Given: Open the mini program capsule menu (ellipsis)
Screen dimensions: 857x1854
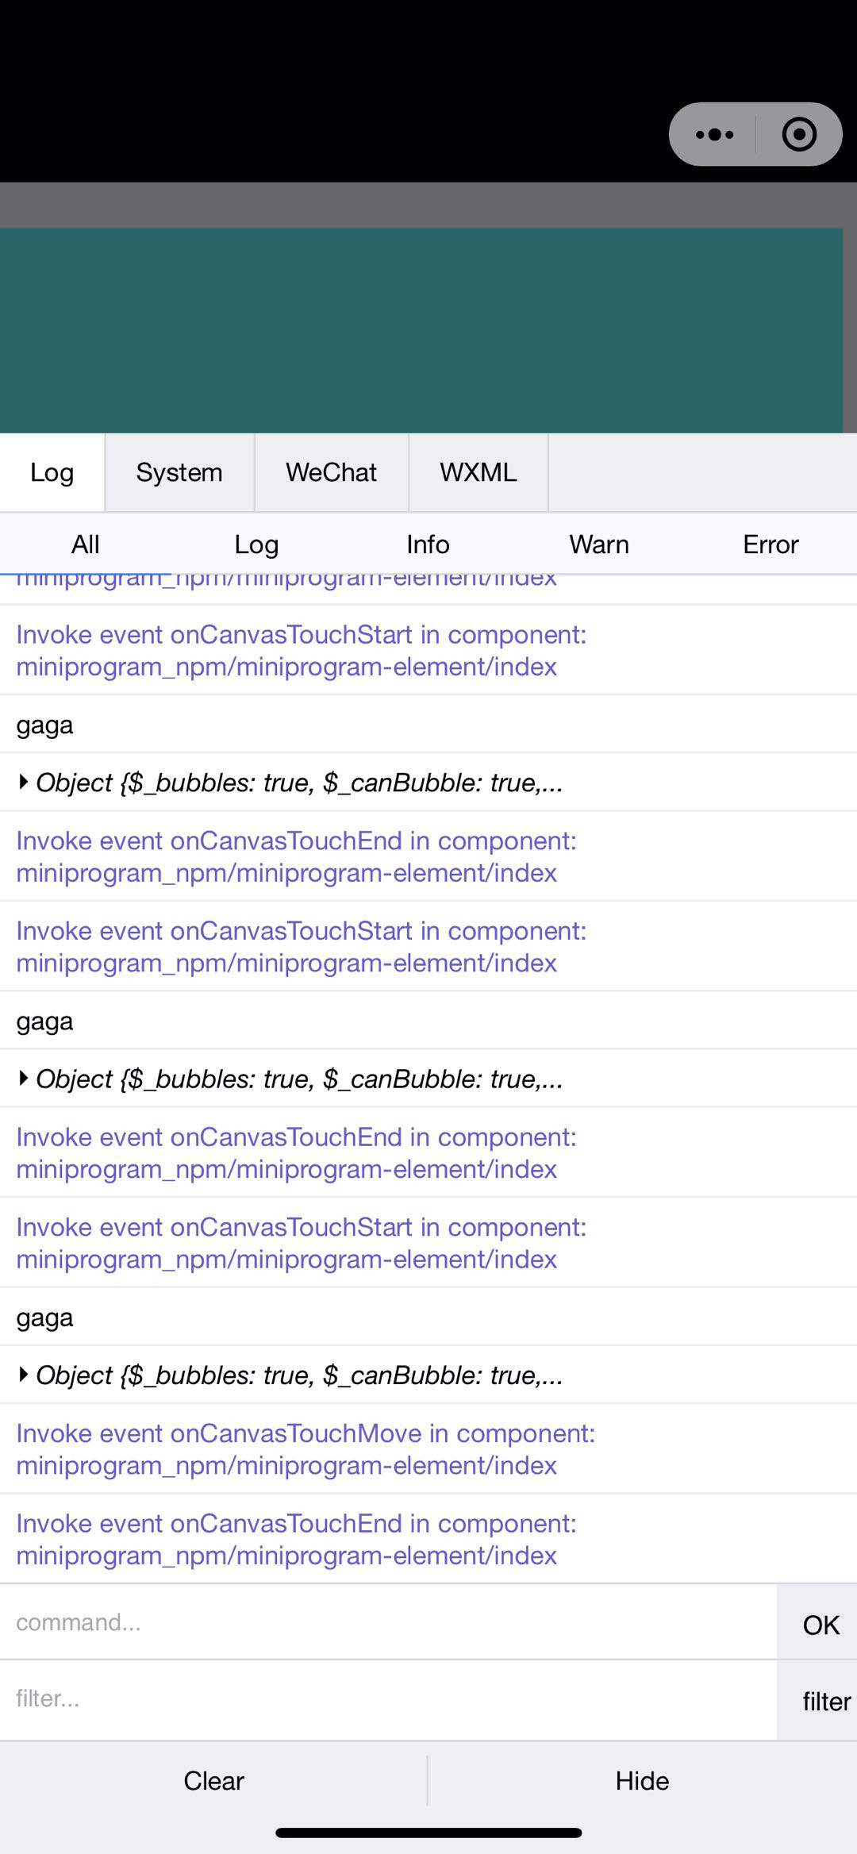Looking at the screenshot, I should [x=713, y=134].
